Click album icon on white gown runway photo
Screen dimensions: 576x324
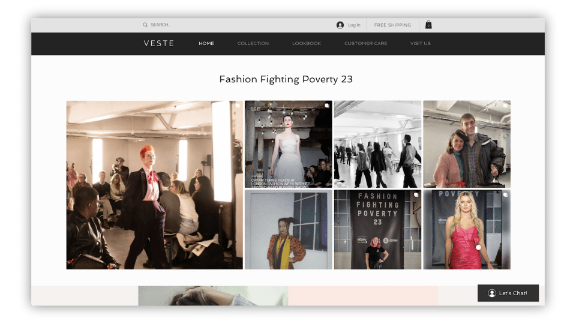tap(327, 106)
